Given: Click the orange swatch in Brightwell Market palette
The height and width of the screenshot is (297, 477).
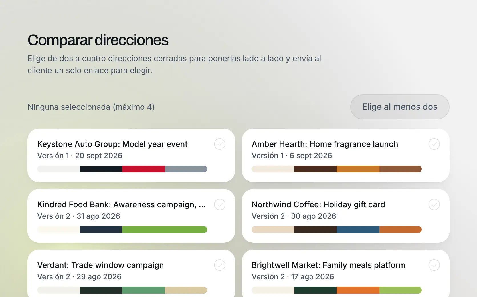Looking at the screenshot, I should (x=358, y=290).
